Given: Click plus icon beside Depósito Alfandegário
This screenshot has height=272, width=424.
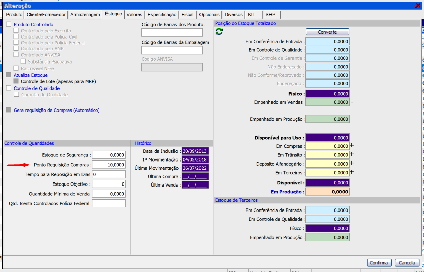Looking at the screenshot, I should click(x=352, y=163).
